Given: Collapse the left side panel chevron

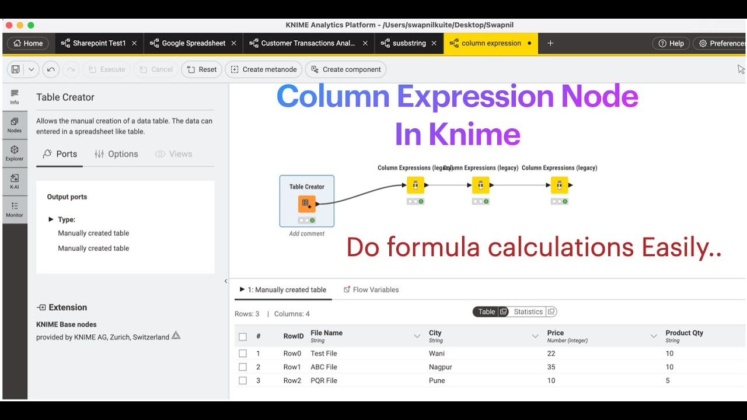Looking at the screenshot, I should (x=226, y=281).
